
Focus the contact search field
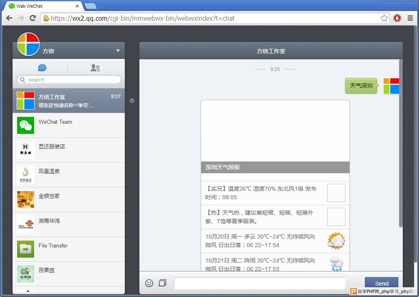69,80
